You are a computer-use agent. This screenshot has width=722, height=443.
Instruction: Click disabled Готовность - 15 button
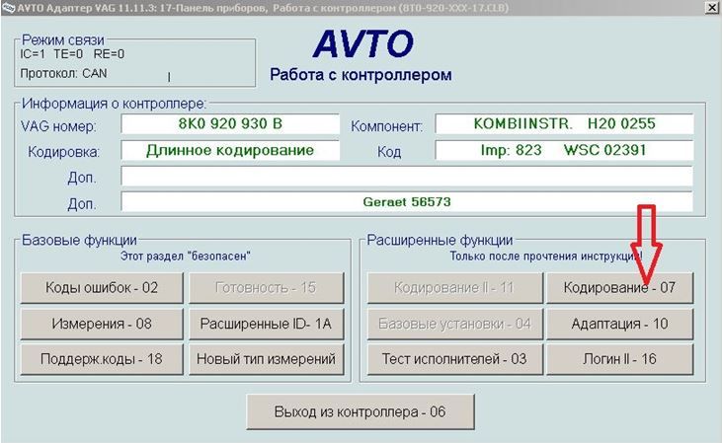click(266, 287)
